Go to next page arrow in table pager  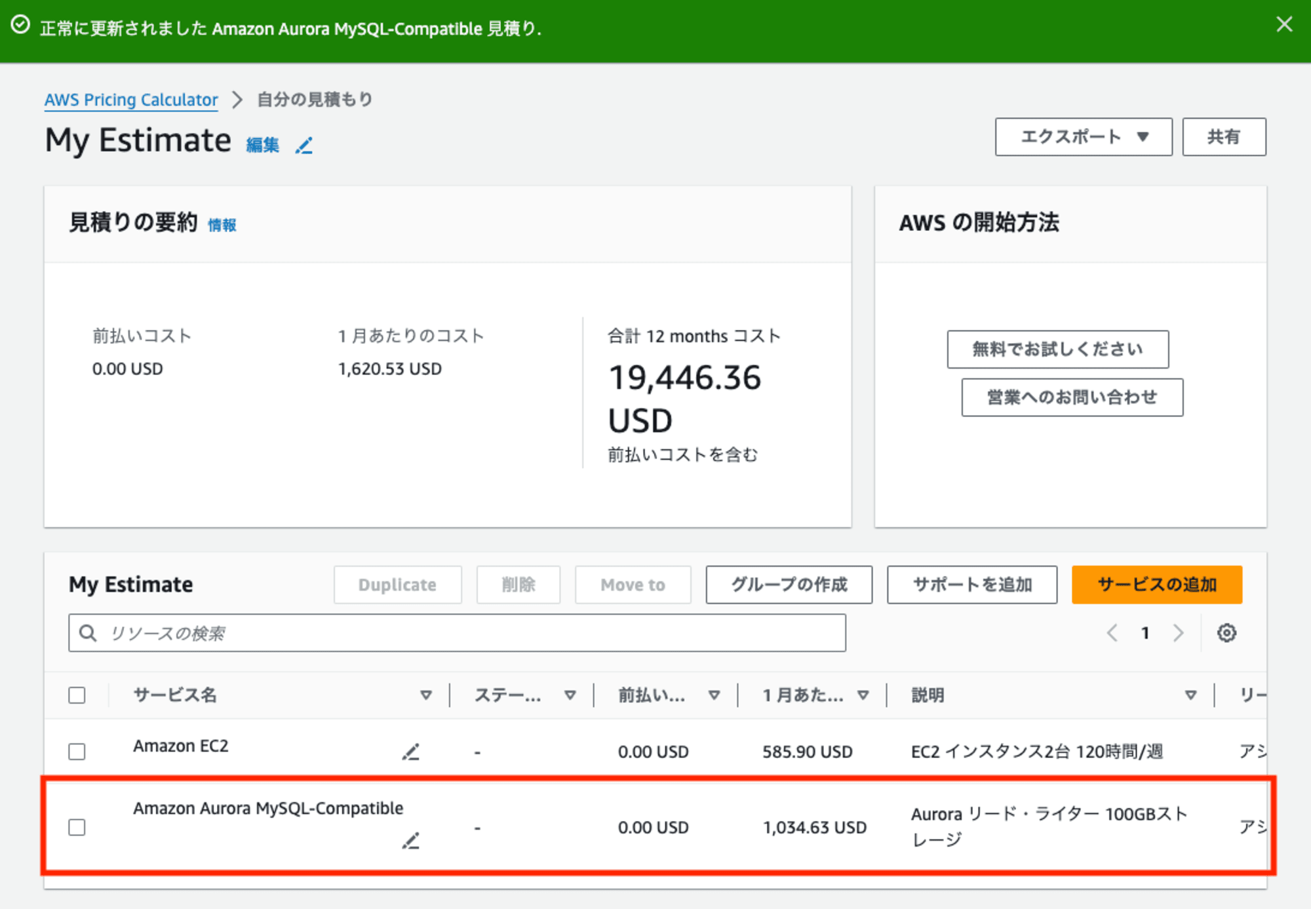coord(1178,633)
